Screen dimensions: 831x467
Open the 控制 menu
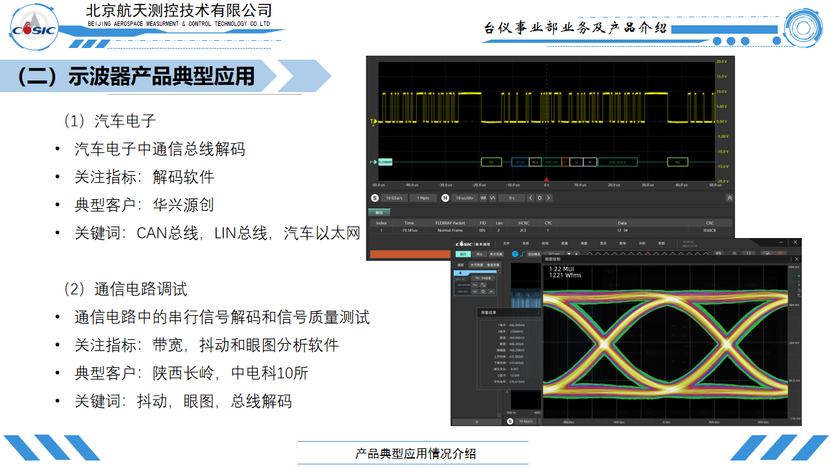tap(545, 243)
